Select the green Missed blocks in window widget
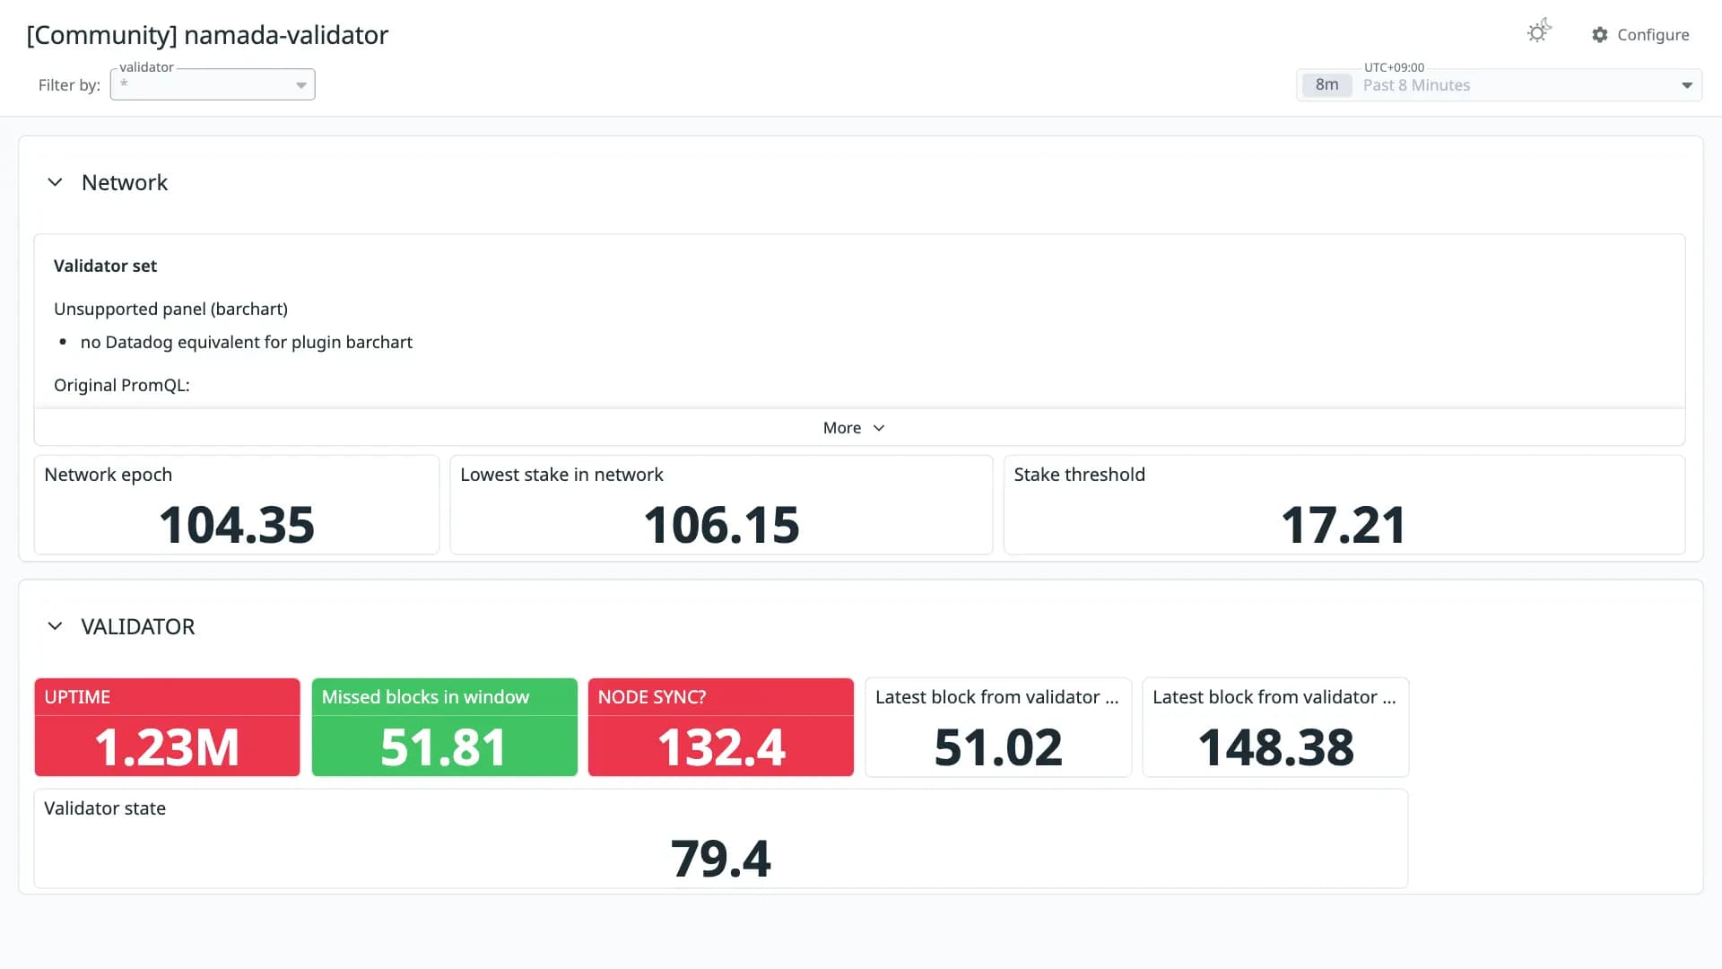Screen dimensions: 1722x969 [x=444, y=728]
